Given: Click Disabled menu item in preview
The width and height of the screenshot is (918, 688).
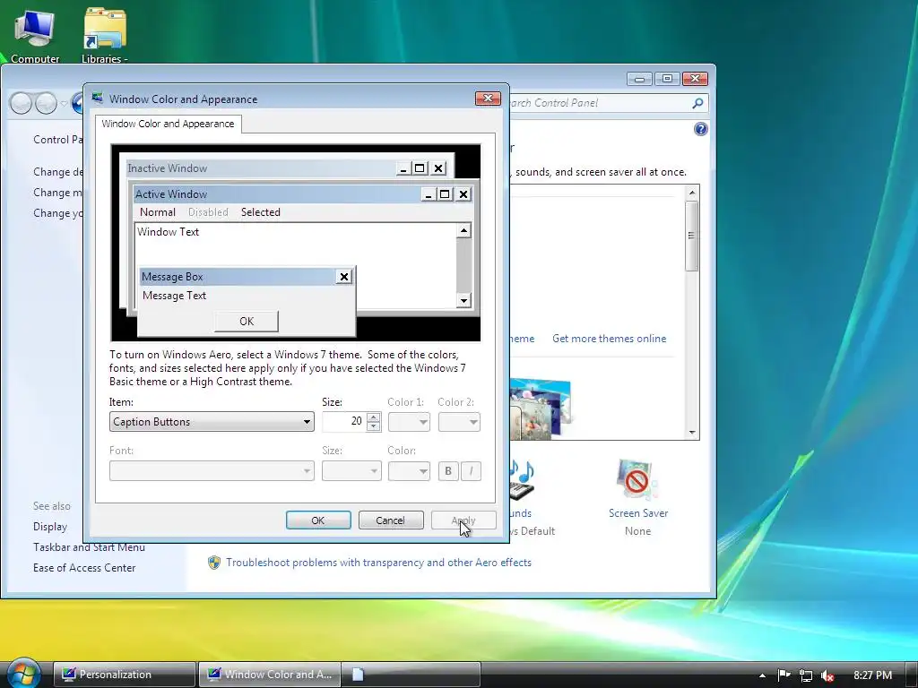Looking at the screenshot, I should [x=208, y=212].
